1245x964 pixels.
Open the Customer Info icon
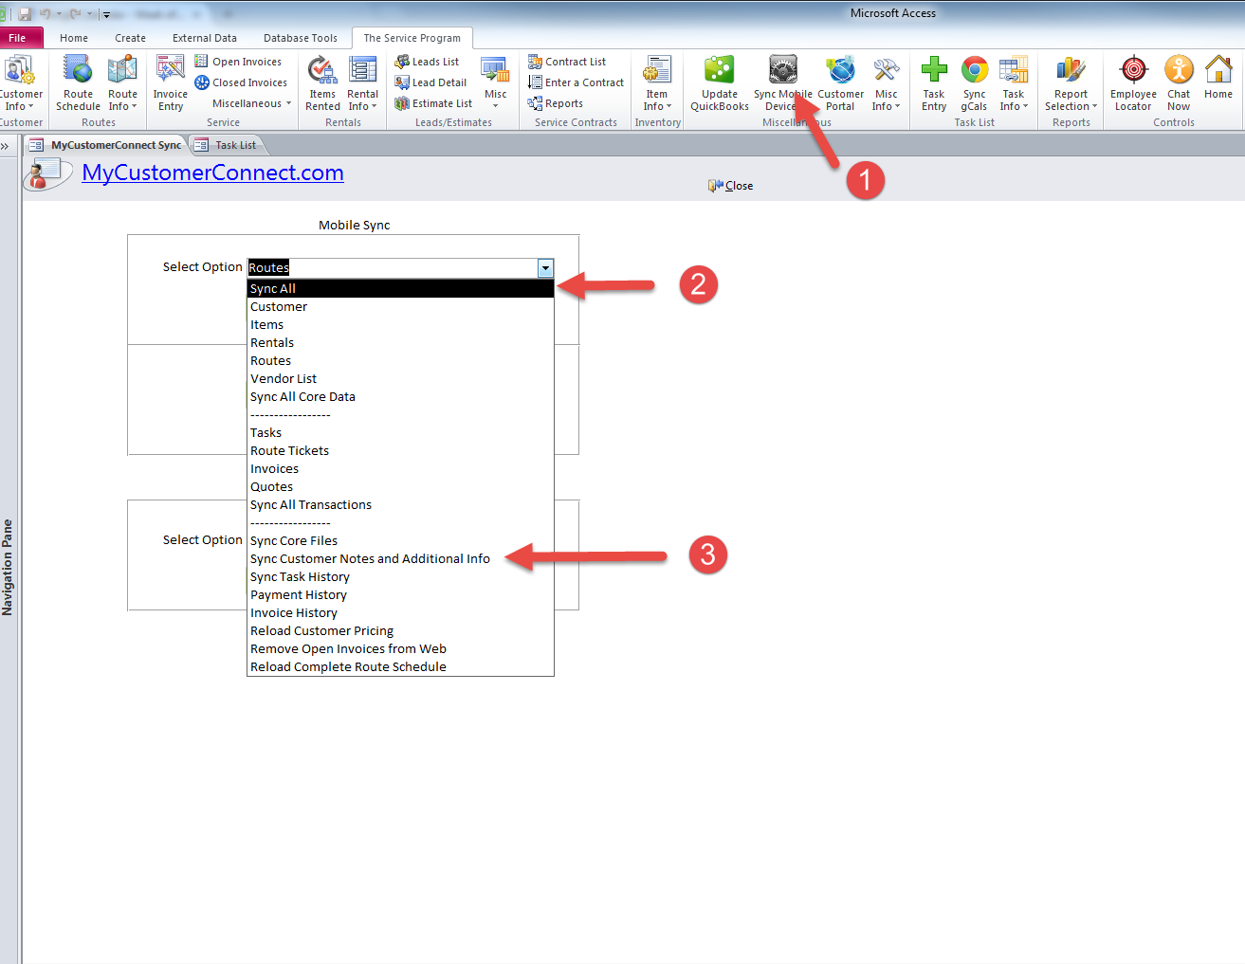[x=19, y=82]
